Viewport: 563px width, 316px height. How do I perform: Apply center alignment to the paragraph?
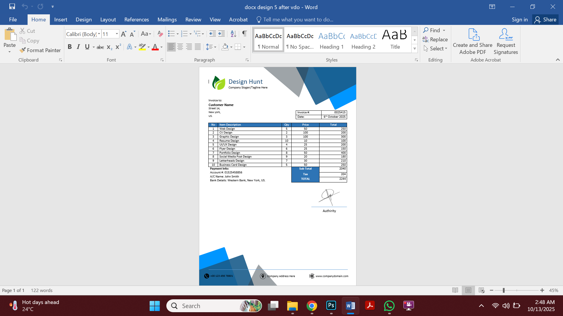pos(180,47)
